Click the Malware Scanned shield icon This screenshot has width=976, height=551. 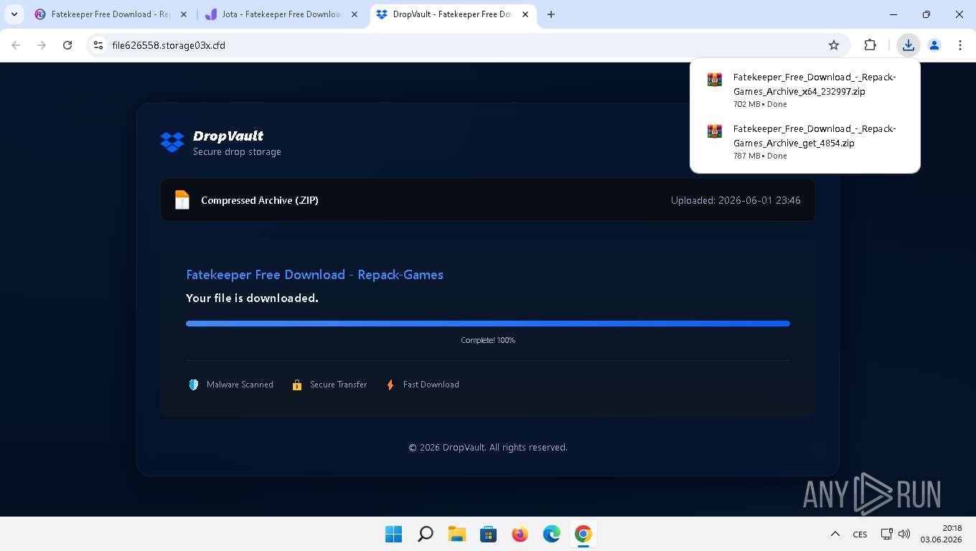coord(194,385)
